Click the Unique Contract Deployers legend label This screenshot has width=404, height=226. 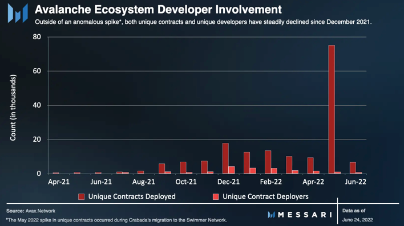click(x=265, y=197)
